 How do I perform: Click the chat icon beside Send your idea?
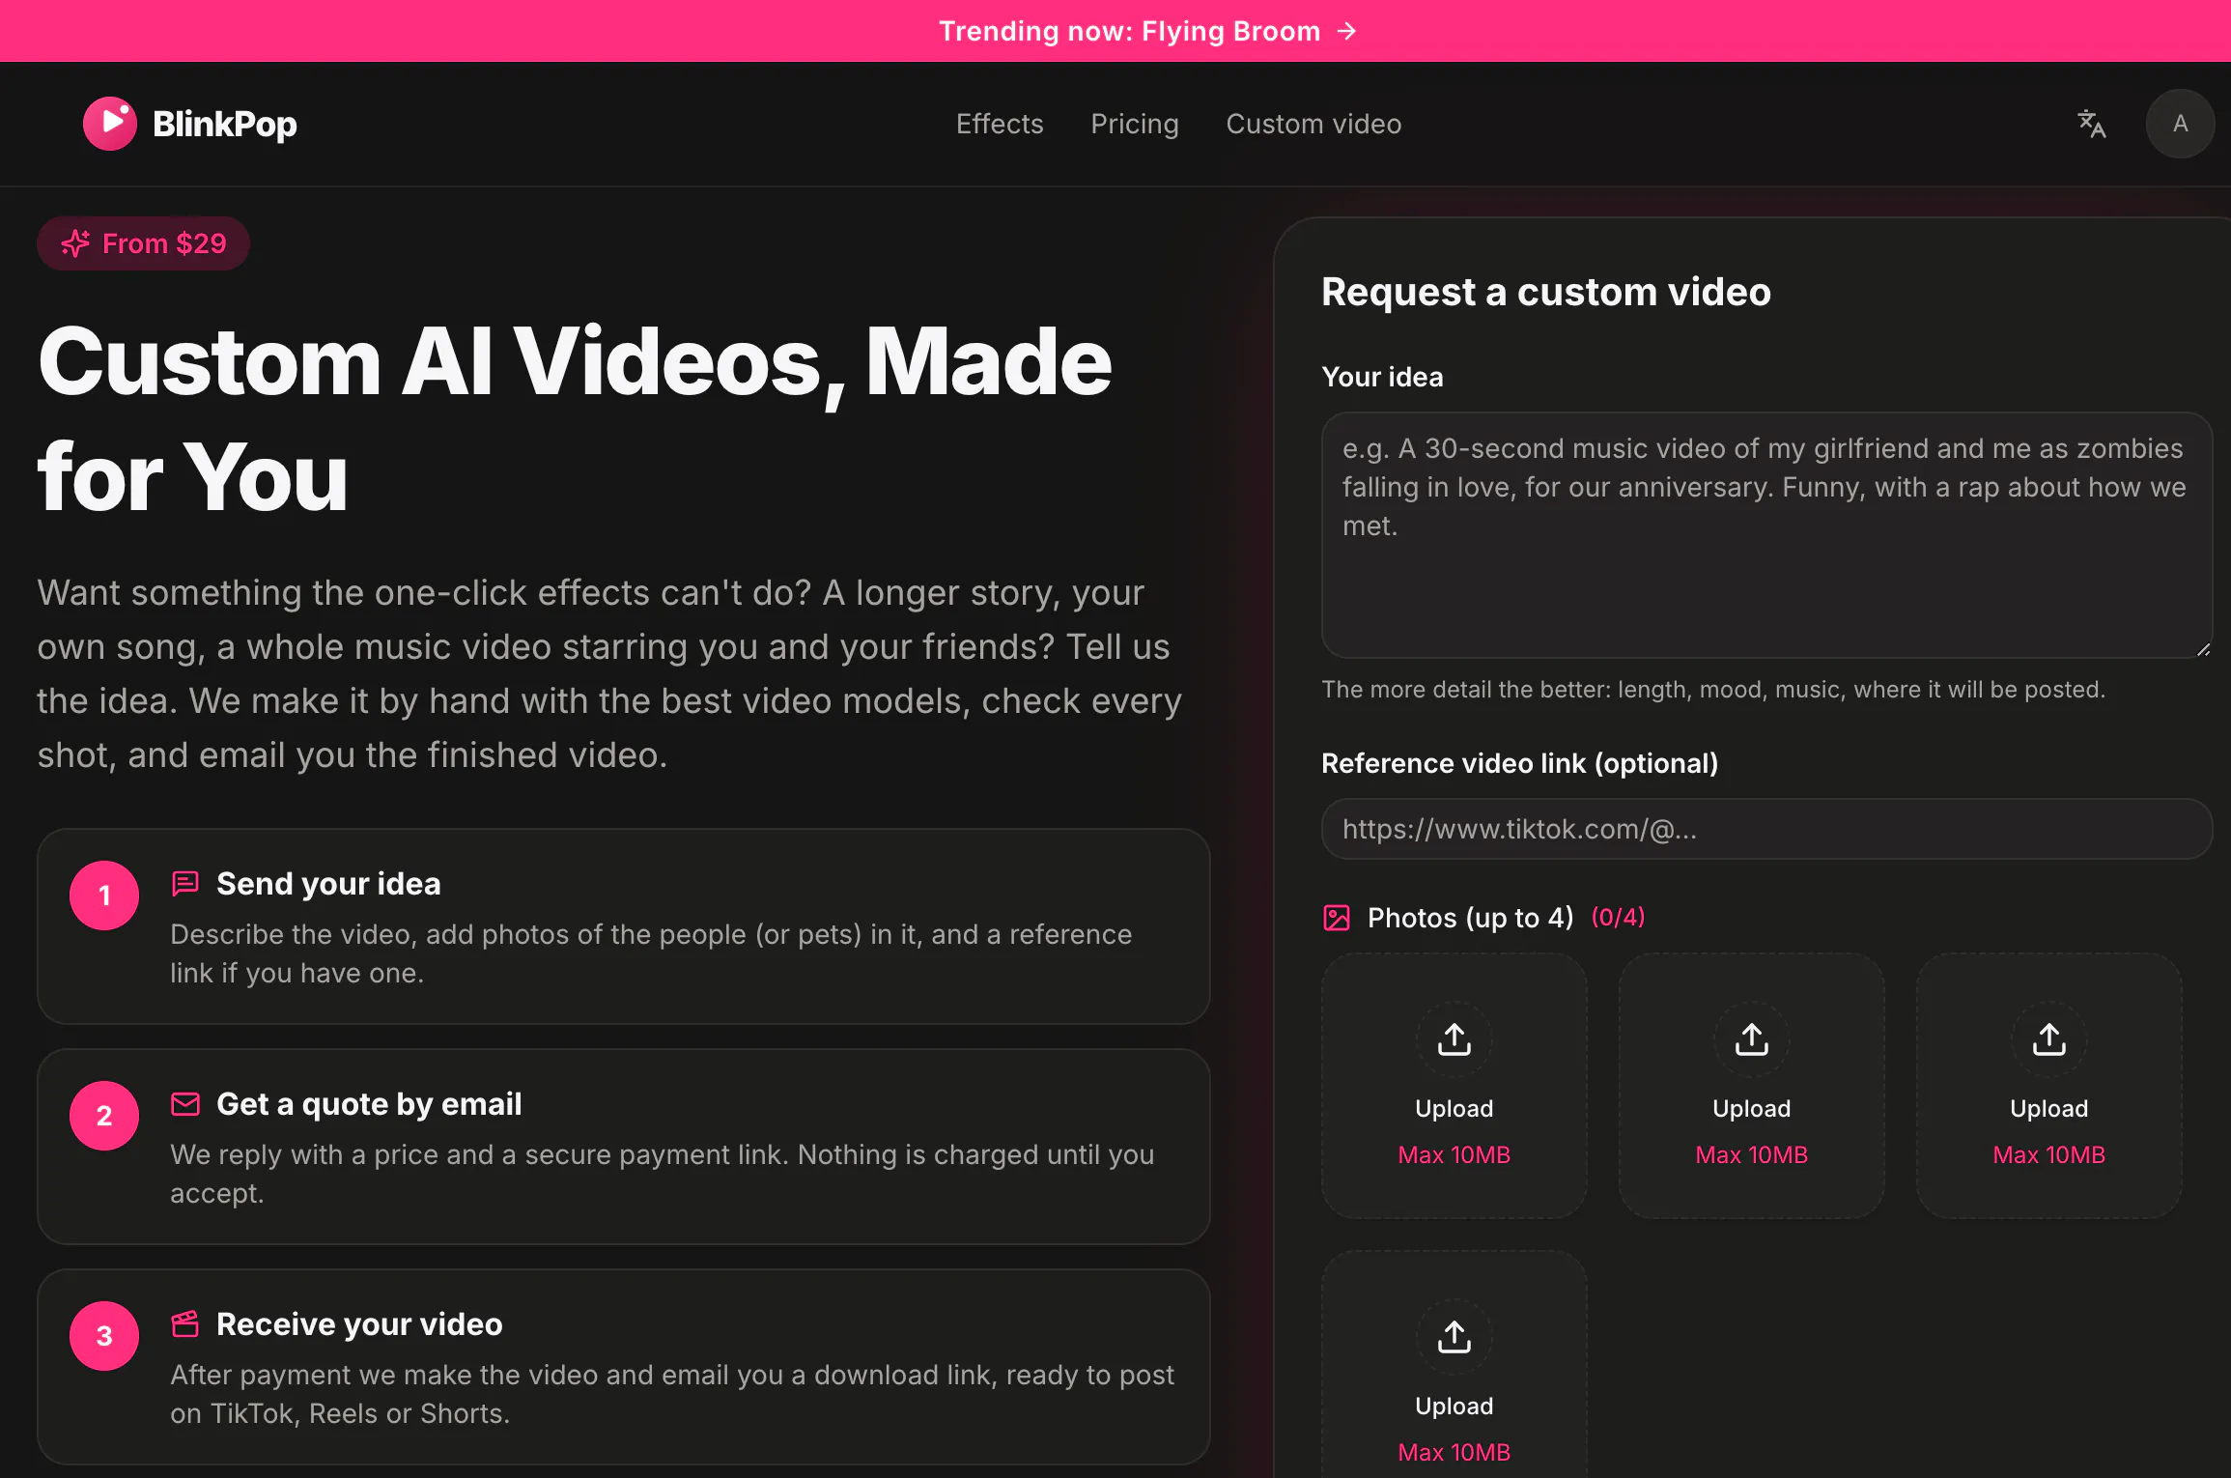pos(185,883)
